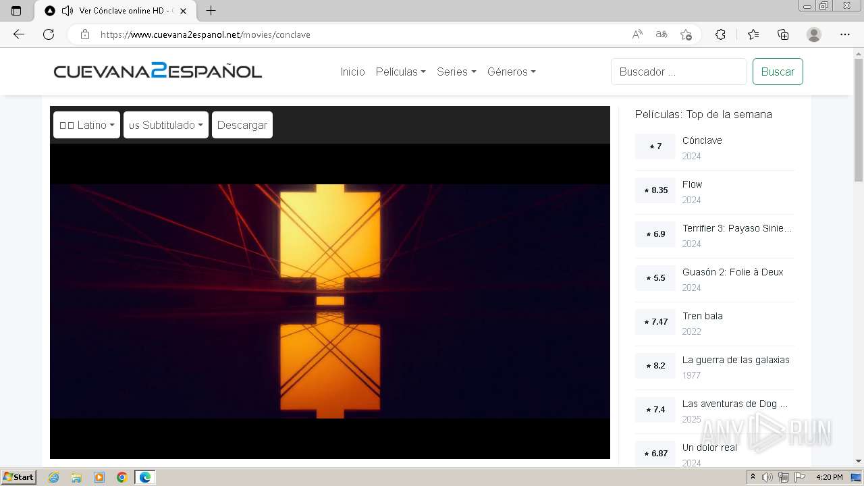Expand the Series menu
Viewport: 864px width, 486px height.
[x=456, y=72]
